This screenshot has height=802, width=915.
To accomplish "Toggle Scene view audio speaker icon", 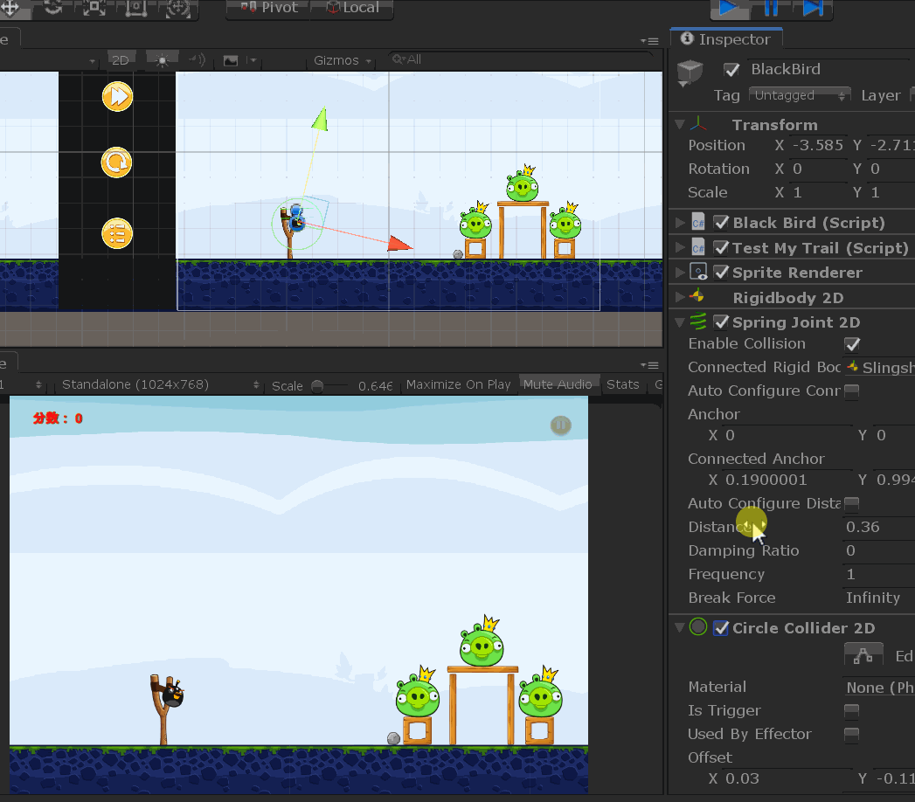I will 198,59.
